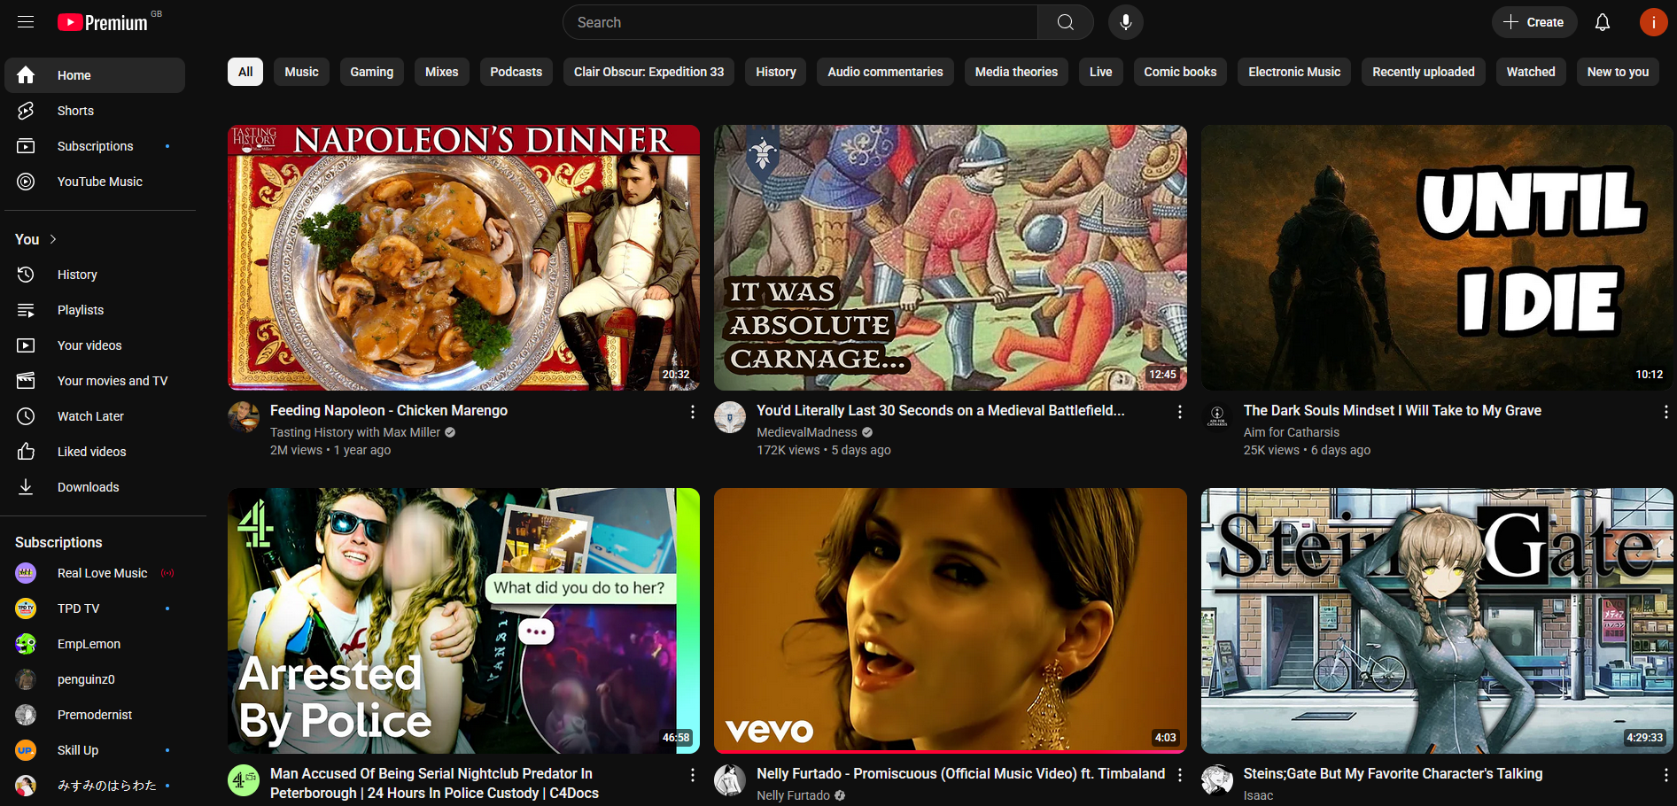Open EmpLemon subscription channel
This screenshot has height=806, width=1677.
point(95,644)
